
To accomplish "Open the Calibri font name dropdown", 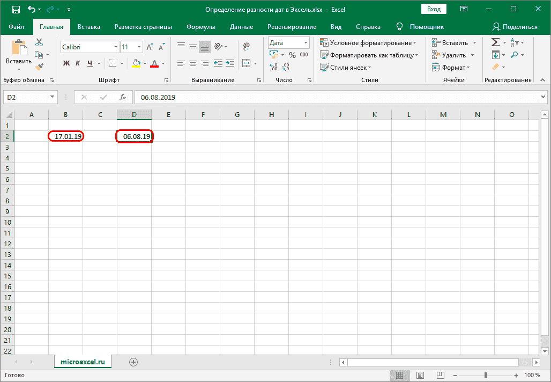I will coord(116,47).
